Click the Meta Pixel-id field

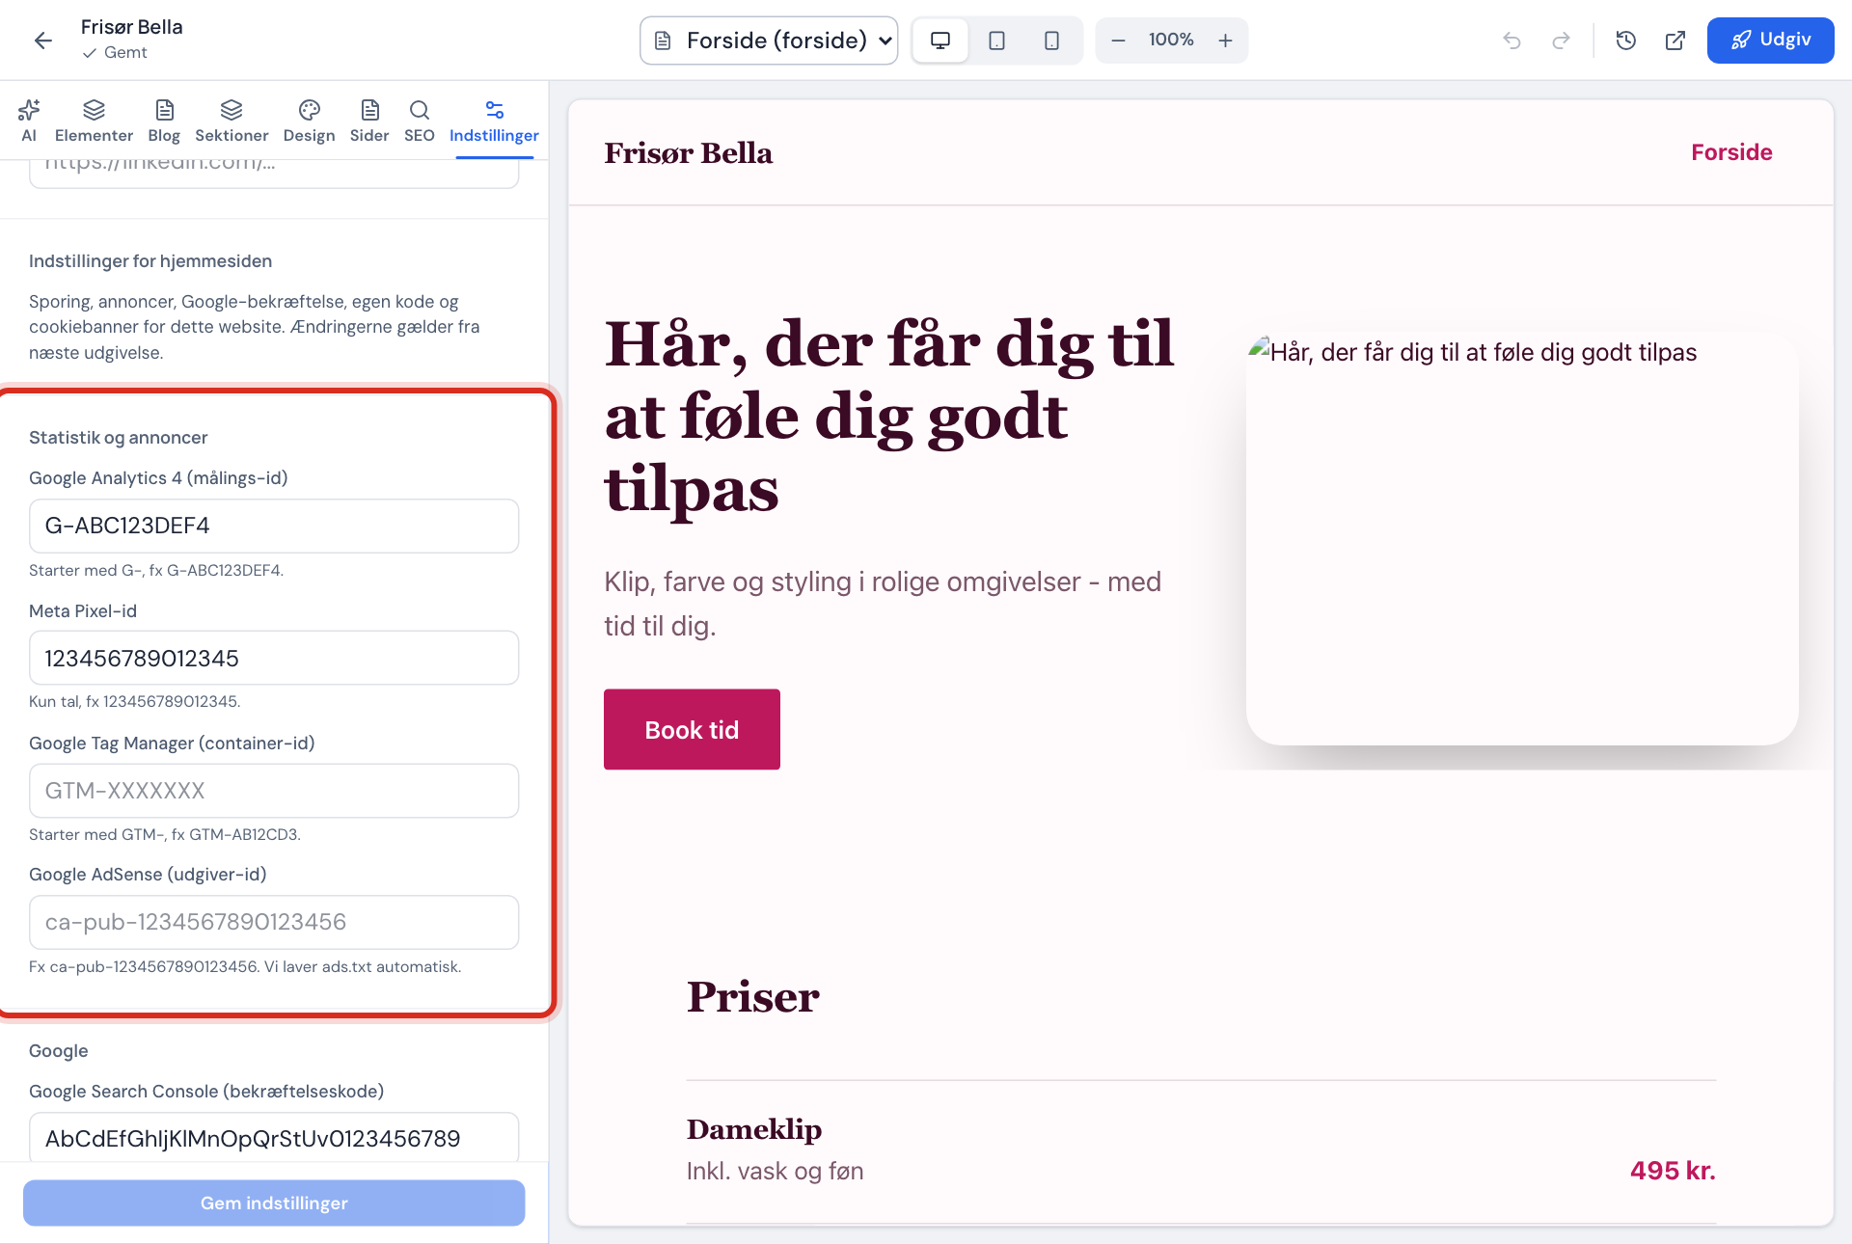point(274,658)
